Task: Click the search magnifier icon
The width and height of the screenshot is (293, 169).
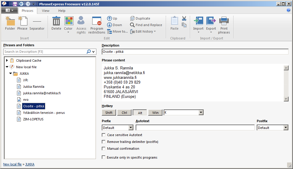Action: click(89, 52)
